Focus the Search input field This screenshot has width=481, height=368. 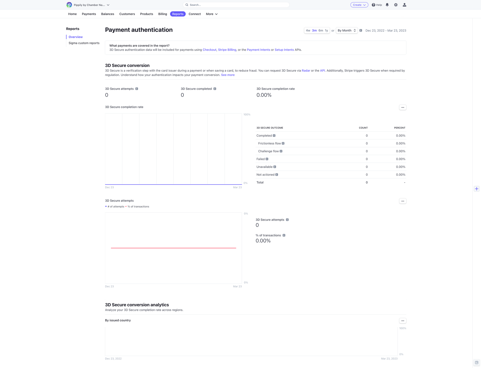click(236, 5)
